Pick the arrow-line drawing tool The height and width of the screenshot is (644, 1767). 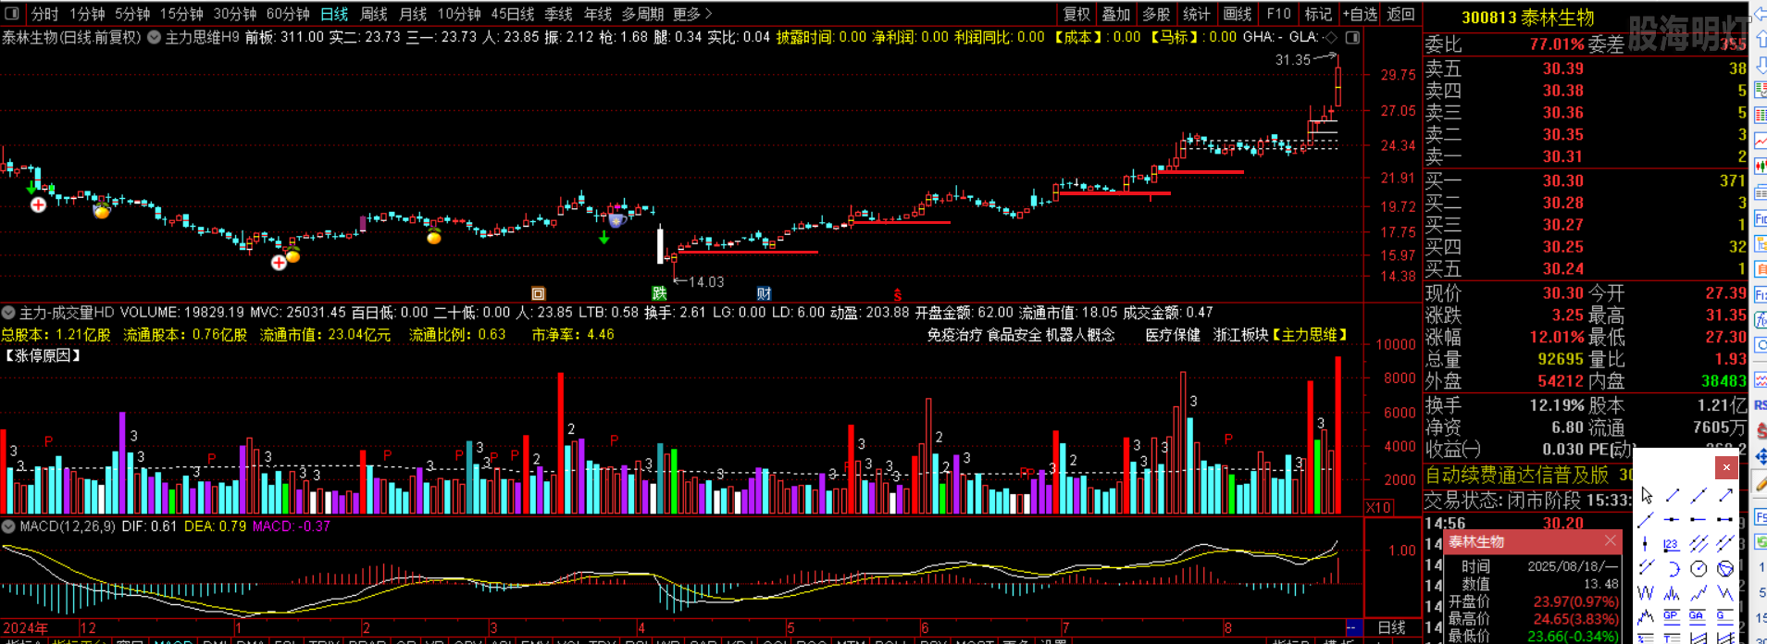tap(1725, 496)
